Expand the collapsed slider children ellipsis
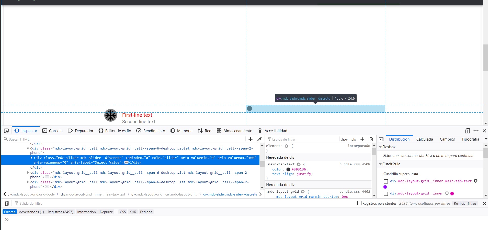The height and width of the screenshot is (230, 488). [126, 163]
